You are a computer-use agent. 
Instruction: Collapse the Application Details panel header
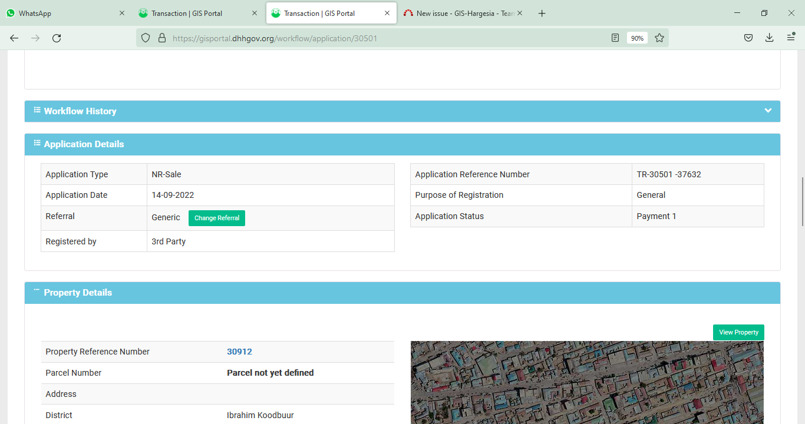pos(402,144)
